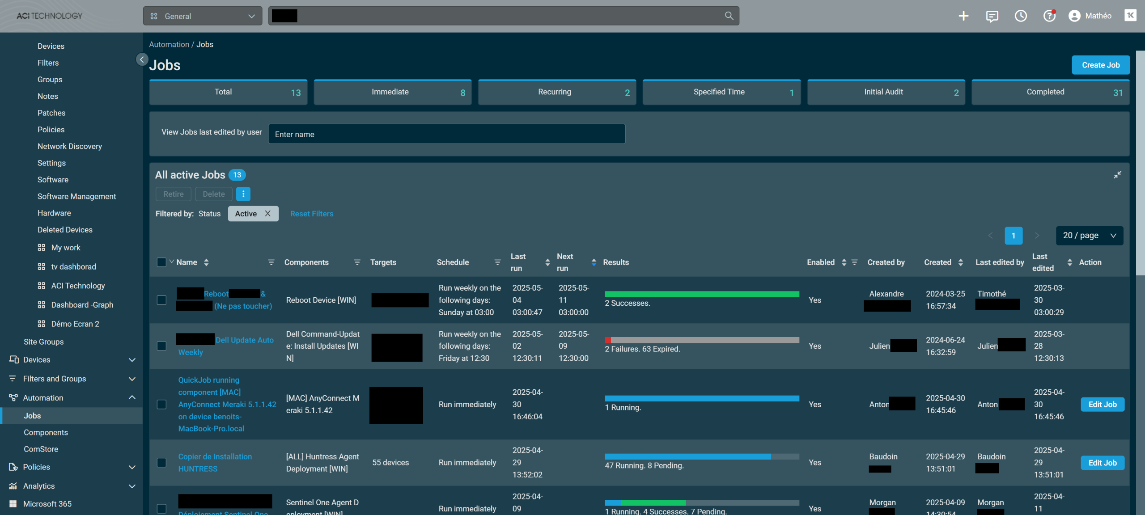Expand Filters and Groups sidebar section

(x=132, y=379)
